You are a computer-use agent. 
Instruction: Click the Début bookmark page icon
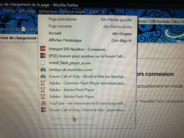pyautogui.click(x=23, y=29)
